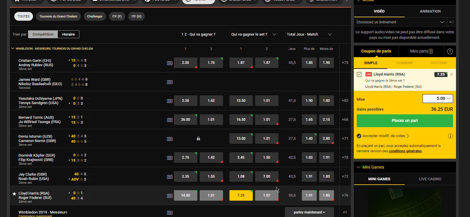Open Coupon de paris tab
Viewport: 470px width, 217px height.
click(x=376, y=51)
